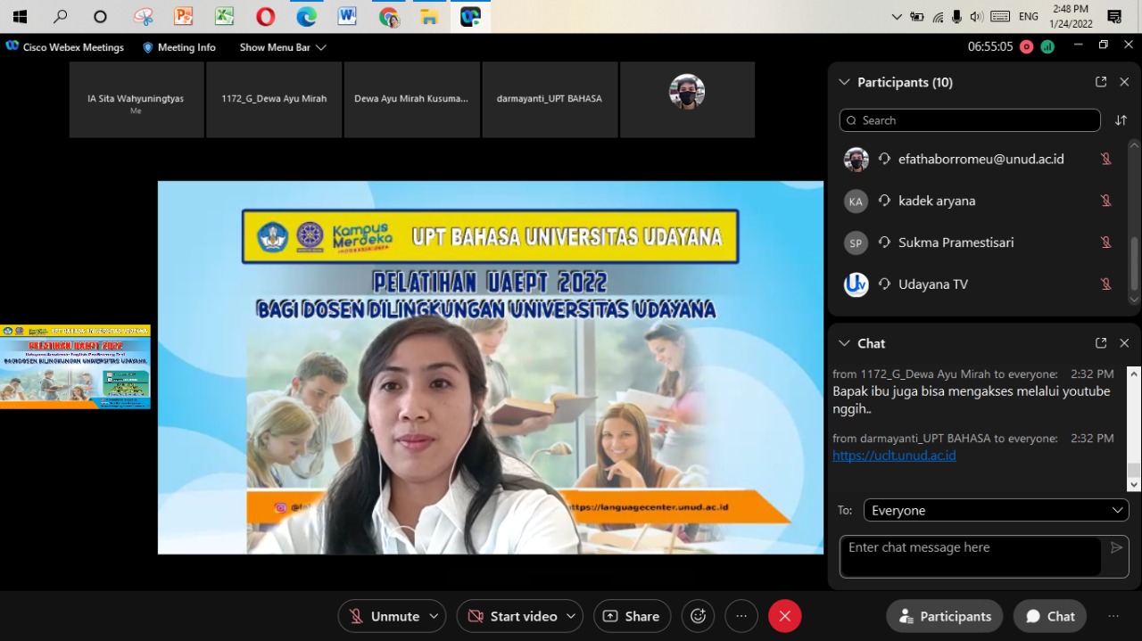The image size is (1142, 641).
Task: Open panel options ellipsis beside Chat button
Action: click(x=1113, y=616)
